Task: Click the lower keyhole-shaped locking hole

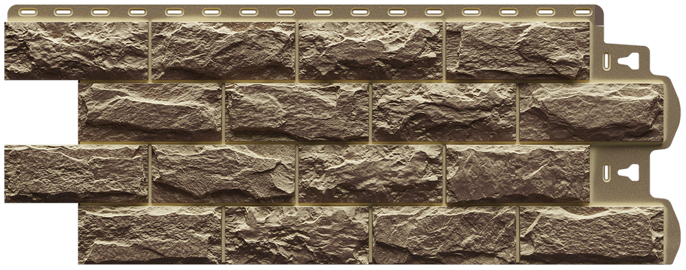Action: 628,173
